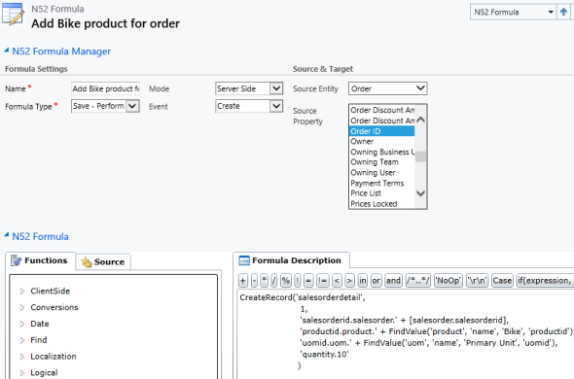Select Owner in Source Property list

382,141
